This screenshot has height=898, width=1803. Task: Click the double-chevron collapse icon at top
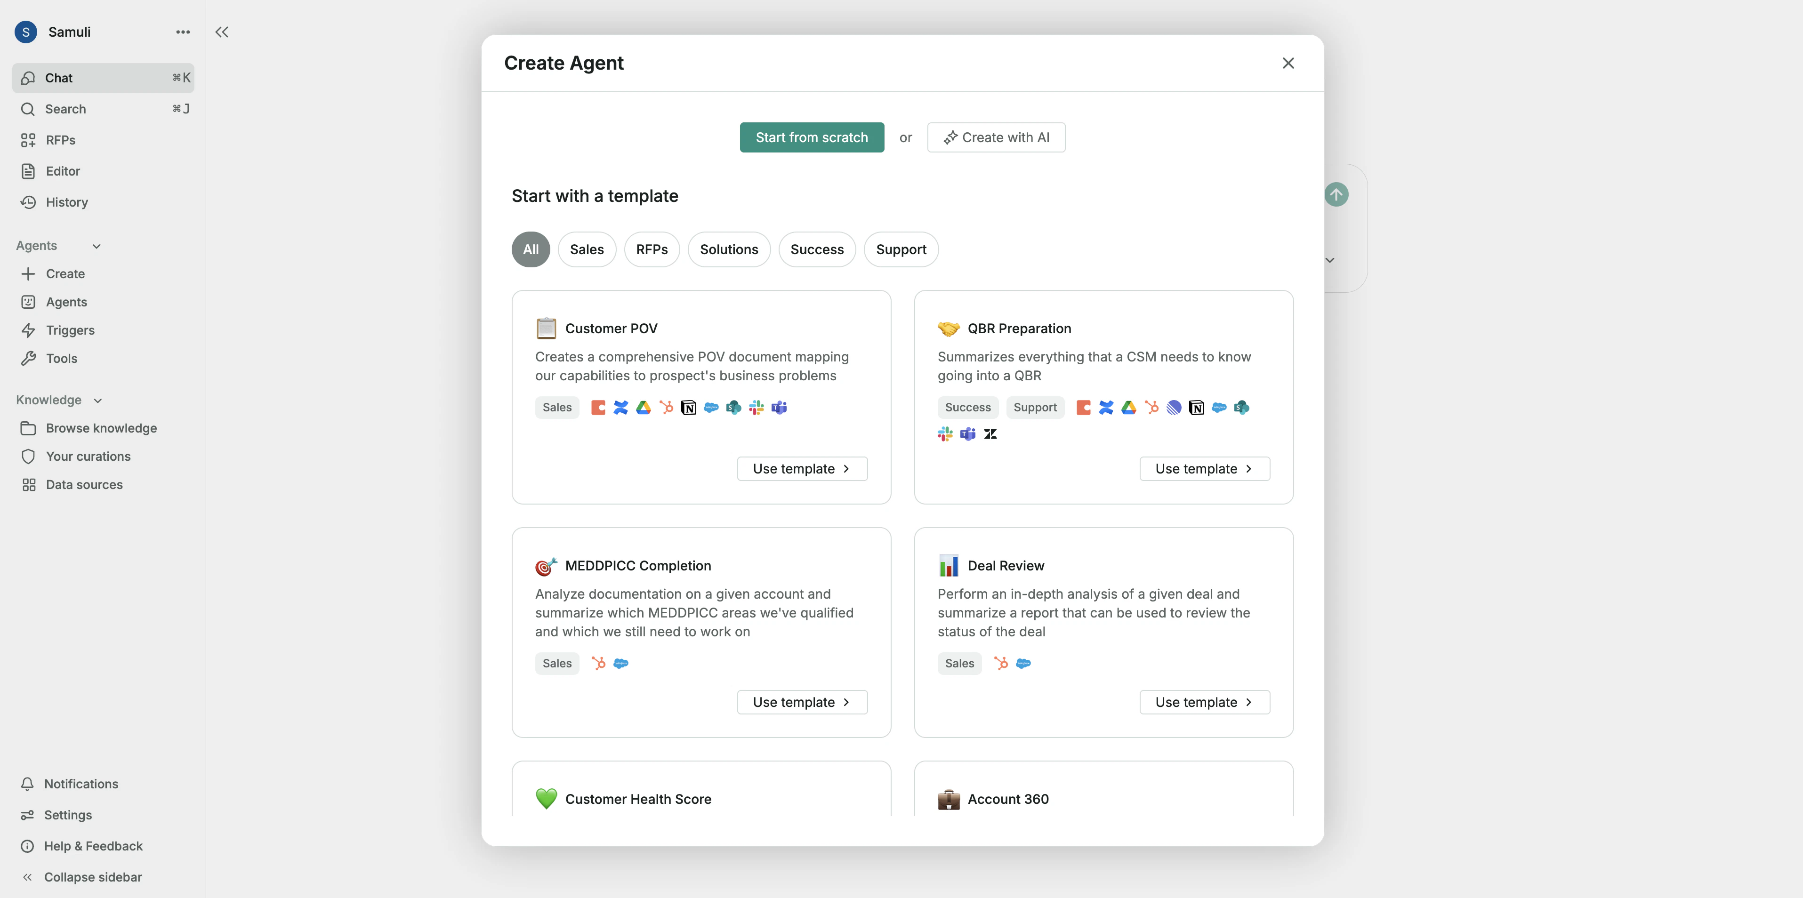tap(222, 32)
